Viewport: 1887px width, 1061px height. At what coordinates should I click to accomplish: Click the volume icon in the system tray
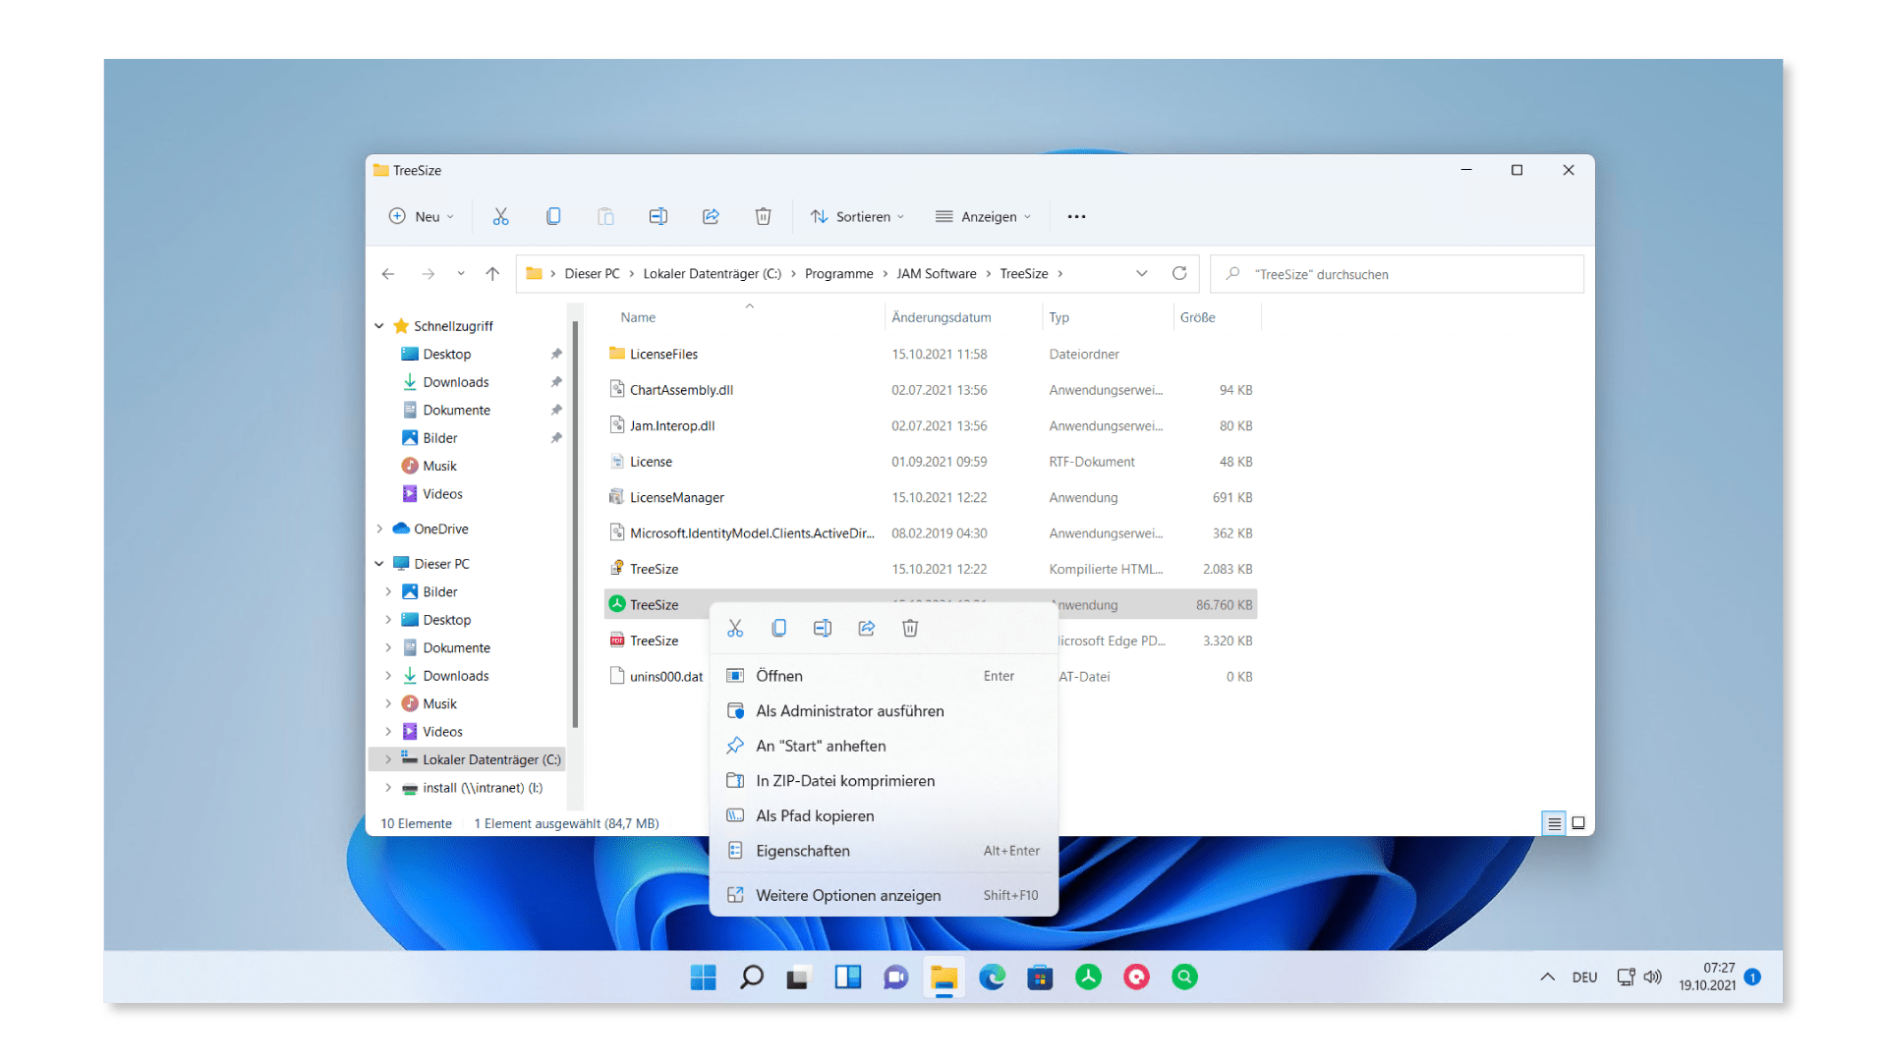pos(1652,977)
